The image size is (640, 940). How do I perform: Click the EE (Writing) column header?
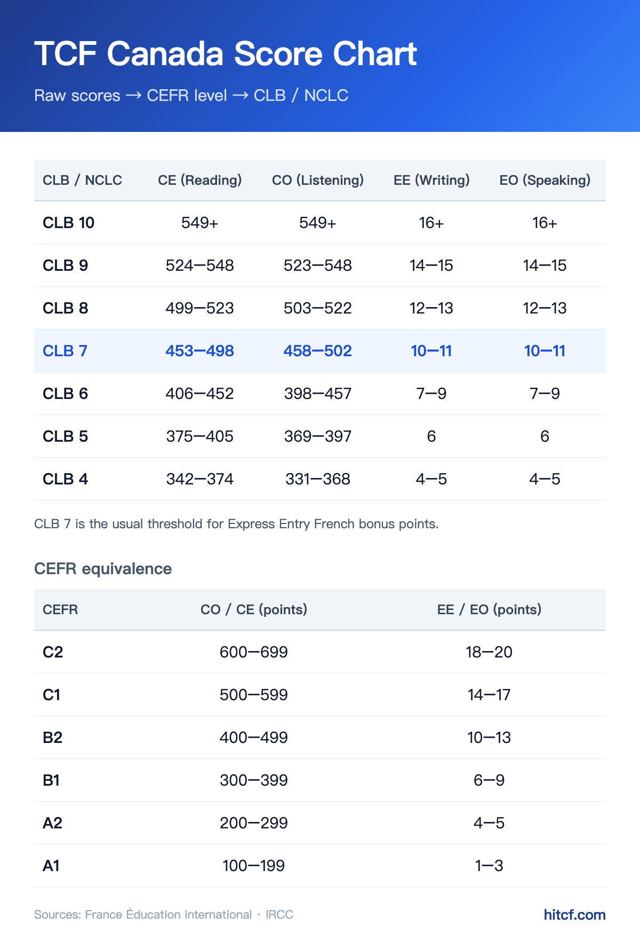(x=431, y=180)
